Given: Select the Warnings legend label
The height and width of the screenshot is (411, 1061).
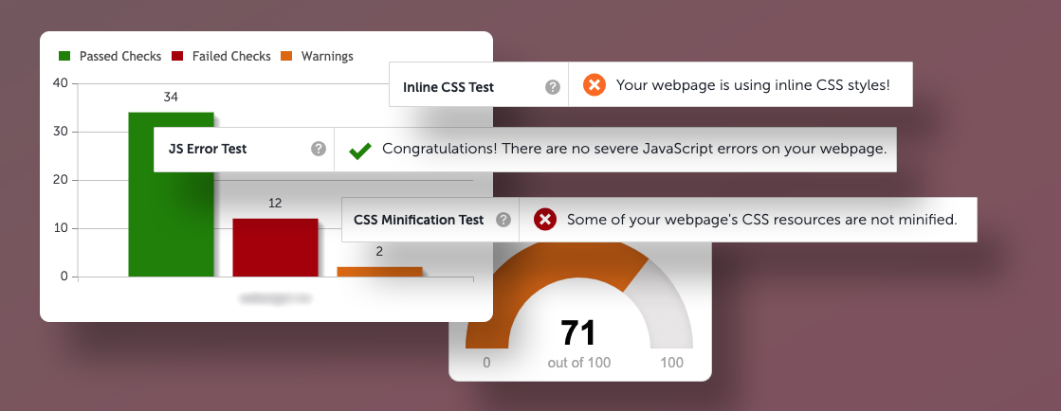Looking at the screenshot, I should click(x=327, y=57).
